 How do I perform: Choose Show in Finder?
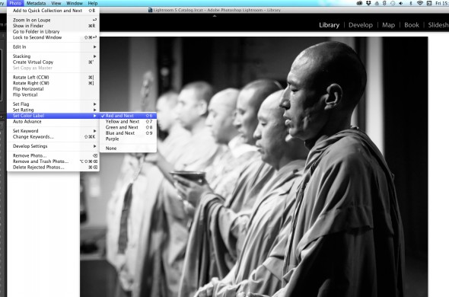click(x=53, y=26)
